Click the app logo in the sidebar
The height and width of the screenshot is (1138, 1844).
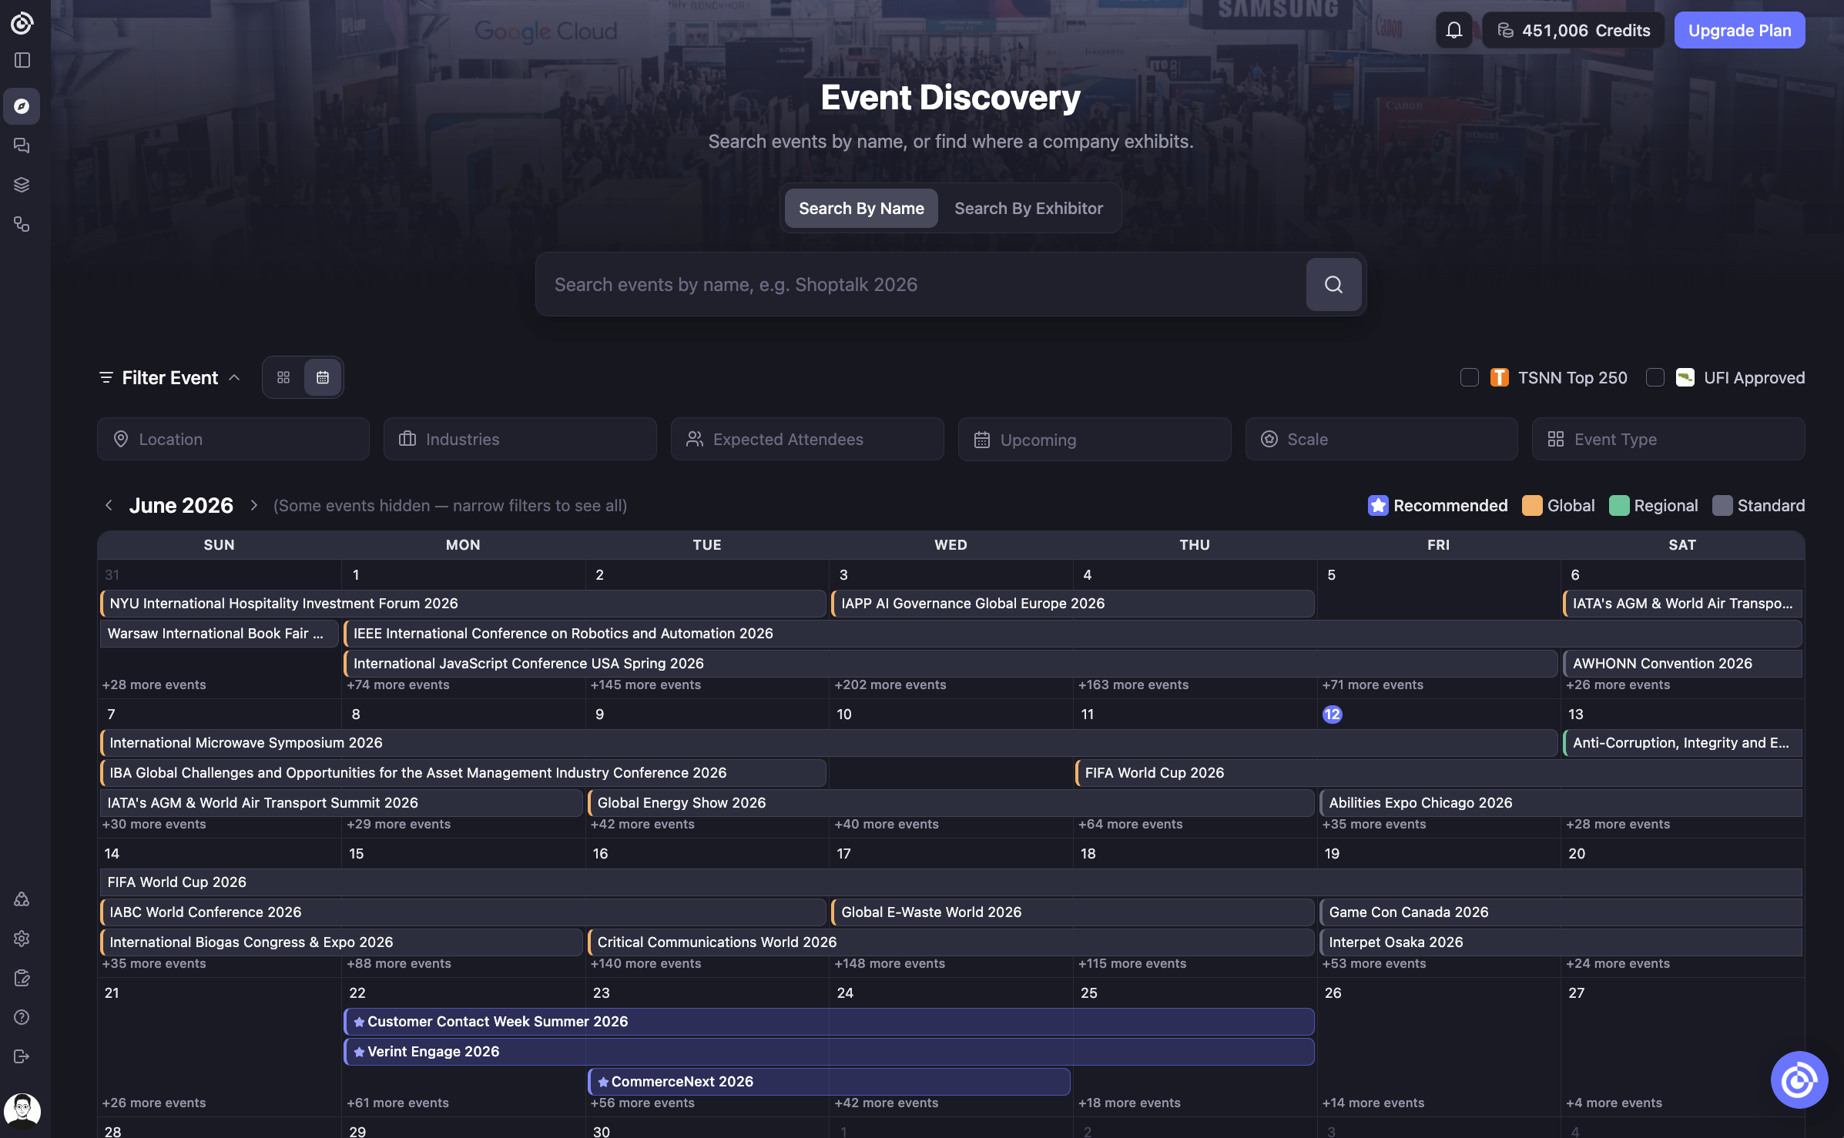pos(22,23)
